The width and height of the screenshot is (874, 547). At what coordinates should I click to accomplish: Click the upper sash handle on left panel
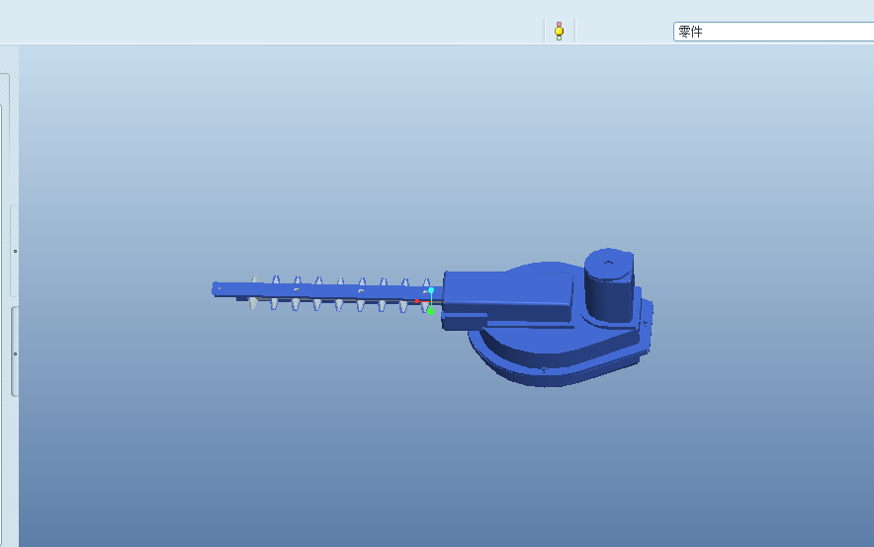[15, 251]
